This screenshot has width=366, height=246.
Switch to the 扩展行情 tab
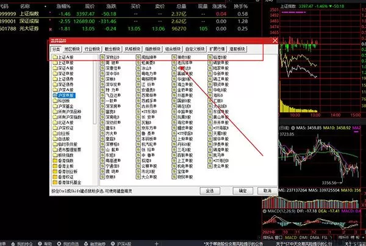tap(217, 49)
